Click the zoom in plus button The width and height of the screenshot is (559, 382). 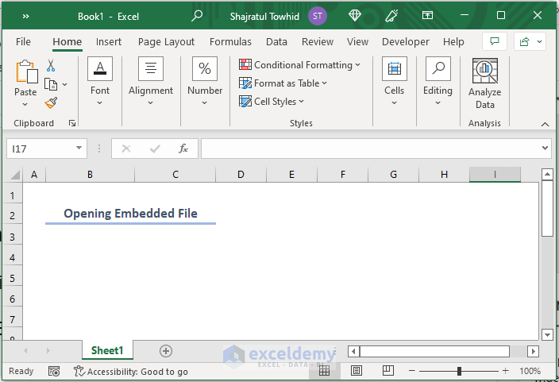coord(505,371)
